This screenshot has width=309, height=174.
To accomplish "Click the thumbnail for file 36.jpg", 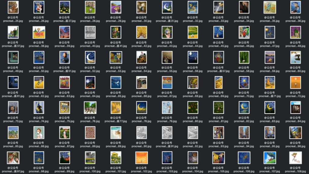I will pyautogui.click(x=295, y=7).
